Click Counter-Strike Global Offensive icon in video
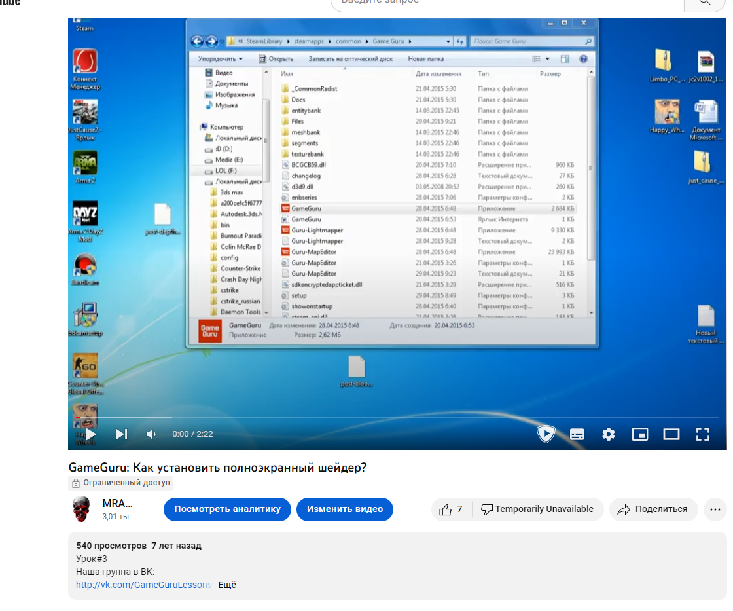The image size is (733, 611). (85, 374)
